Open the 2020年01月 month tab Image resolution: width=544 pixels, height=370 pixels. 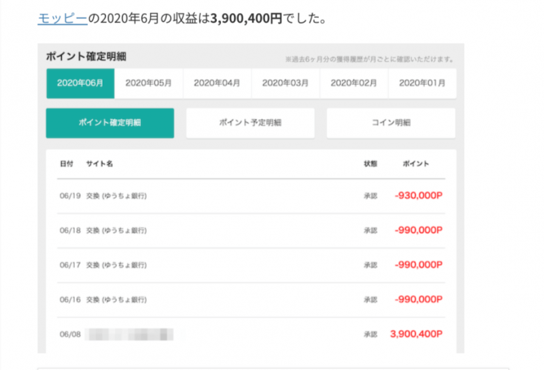(x=422, y=83)
